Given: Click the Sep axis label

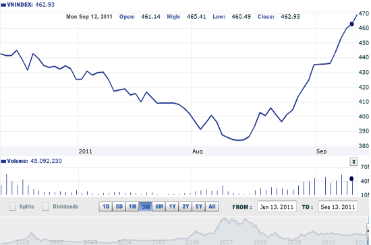Looking at the screenshot, I should (321, 151).
